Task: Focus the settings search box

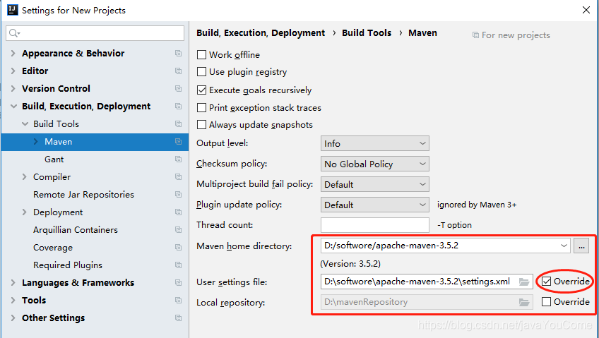Action: click(99, 33)
